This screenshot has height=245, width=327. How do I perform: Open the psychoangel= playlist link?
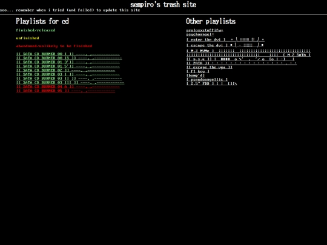[200, 34]
